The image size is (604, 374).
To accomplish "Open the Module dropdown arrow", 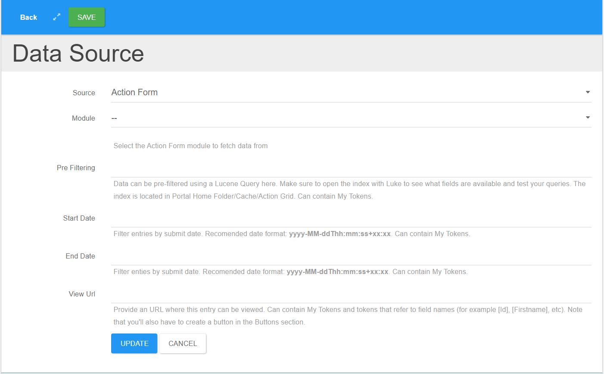I will pyautogui.click(x=587, y=117).
